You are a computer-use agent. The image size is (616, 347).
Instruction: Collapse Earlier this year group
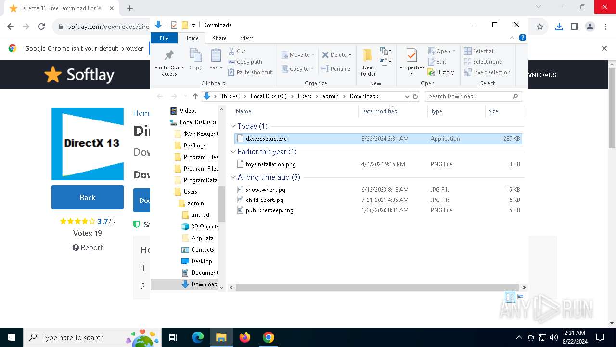coord(233,152)
